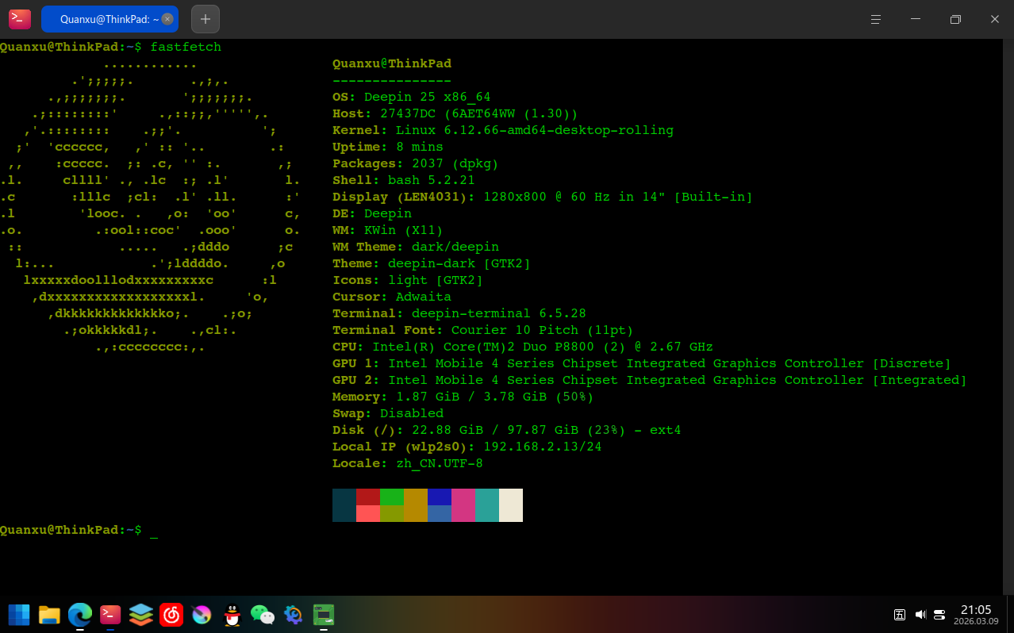Open the terminal hamburger menu
The height and width of the screenshot is (633, 1014).
click(x=876, y=19)
